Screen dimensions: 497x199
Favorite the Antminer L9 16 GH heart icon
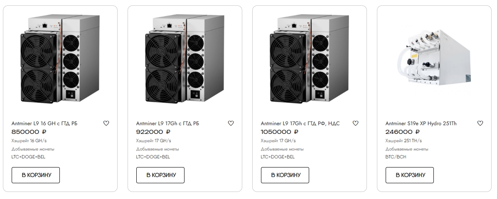tap(106, 123)
